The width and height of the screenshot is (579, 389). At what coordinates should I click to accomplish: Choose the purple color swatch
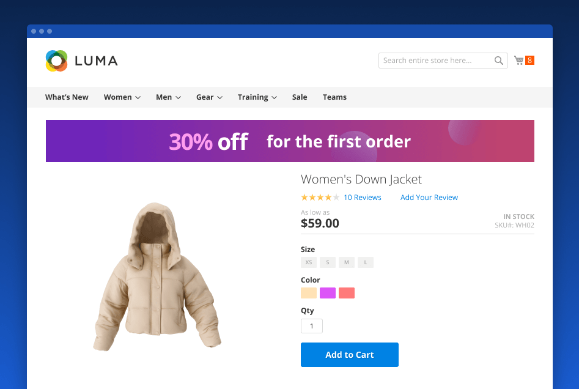pos(328,293)
